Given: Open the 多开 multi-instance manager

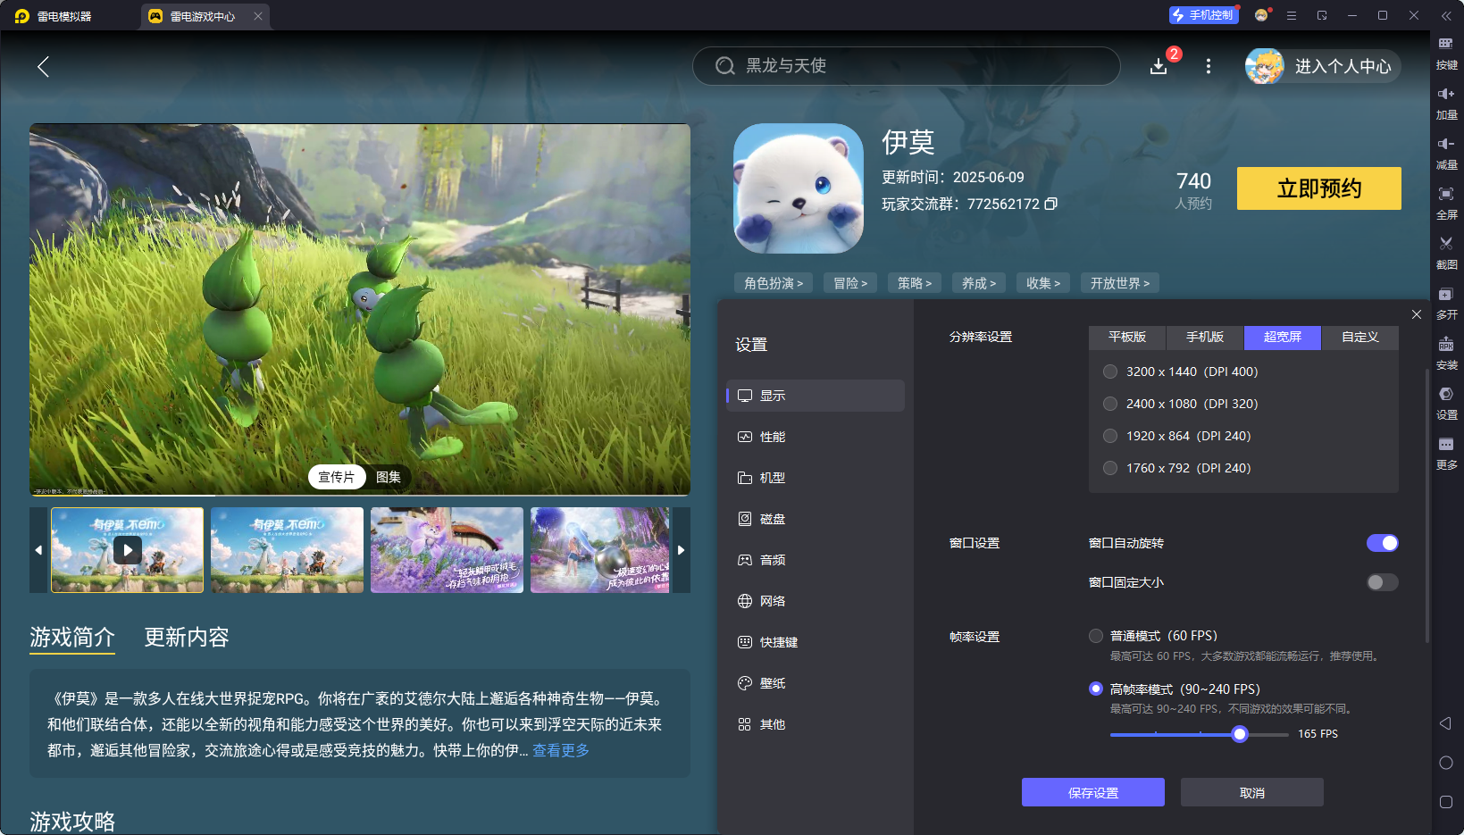Looking at the screenshot, I should [x=1447, y=304].
